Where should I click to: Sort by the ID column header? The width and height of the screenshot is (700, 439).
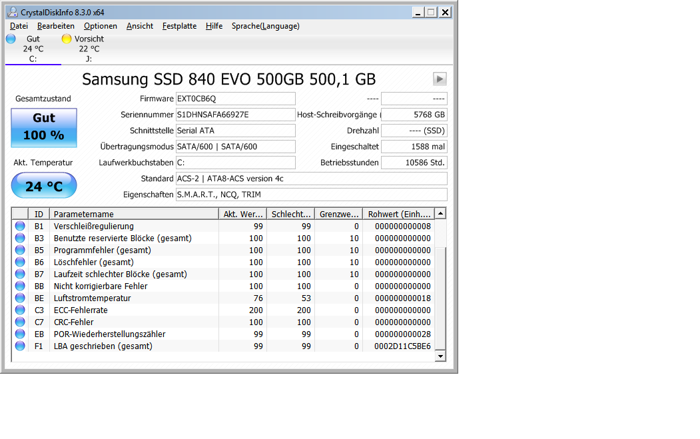[x=39, y=214]
